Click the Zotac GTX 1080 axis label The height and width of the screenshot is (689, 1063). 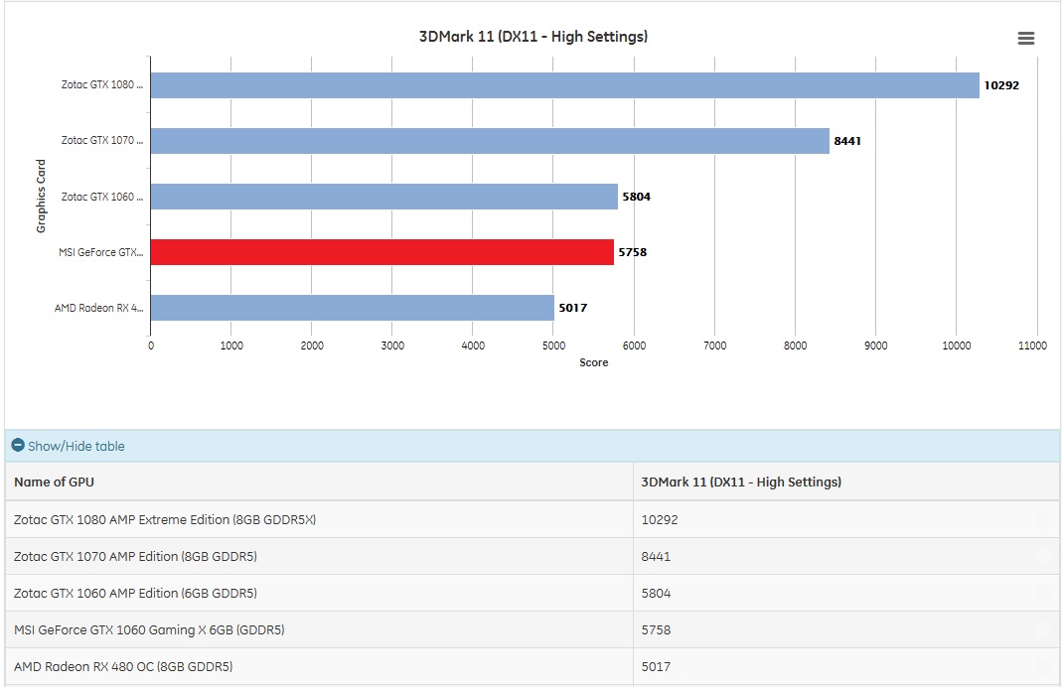pos(102,84)
